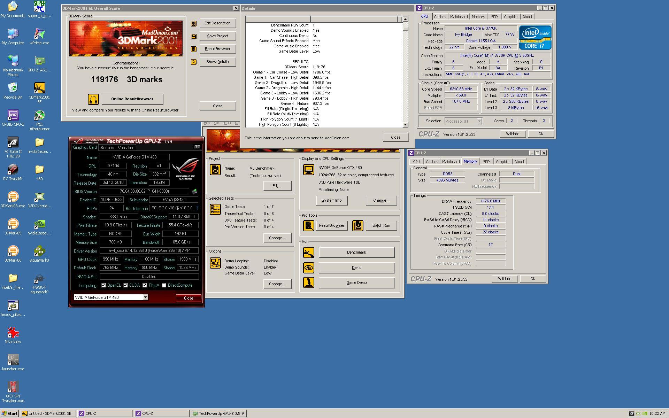The image size is (669, 418).
Task: Open the Graphics tab in top CPU-Z window
Action: point(511,17)
